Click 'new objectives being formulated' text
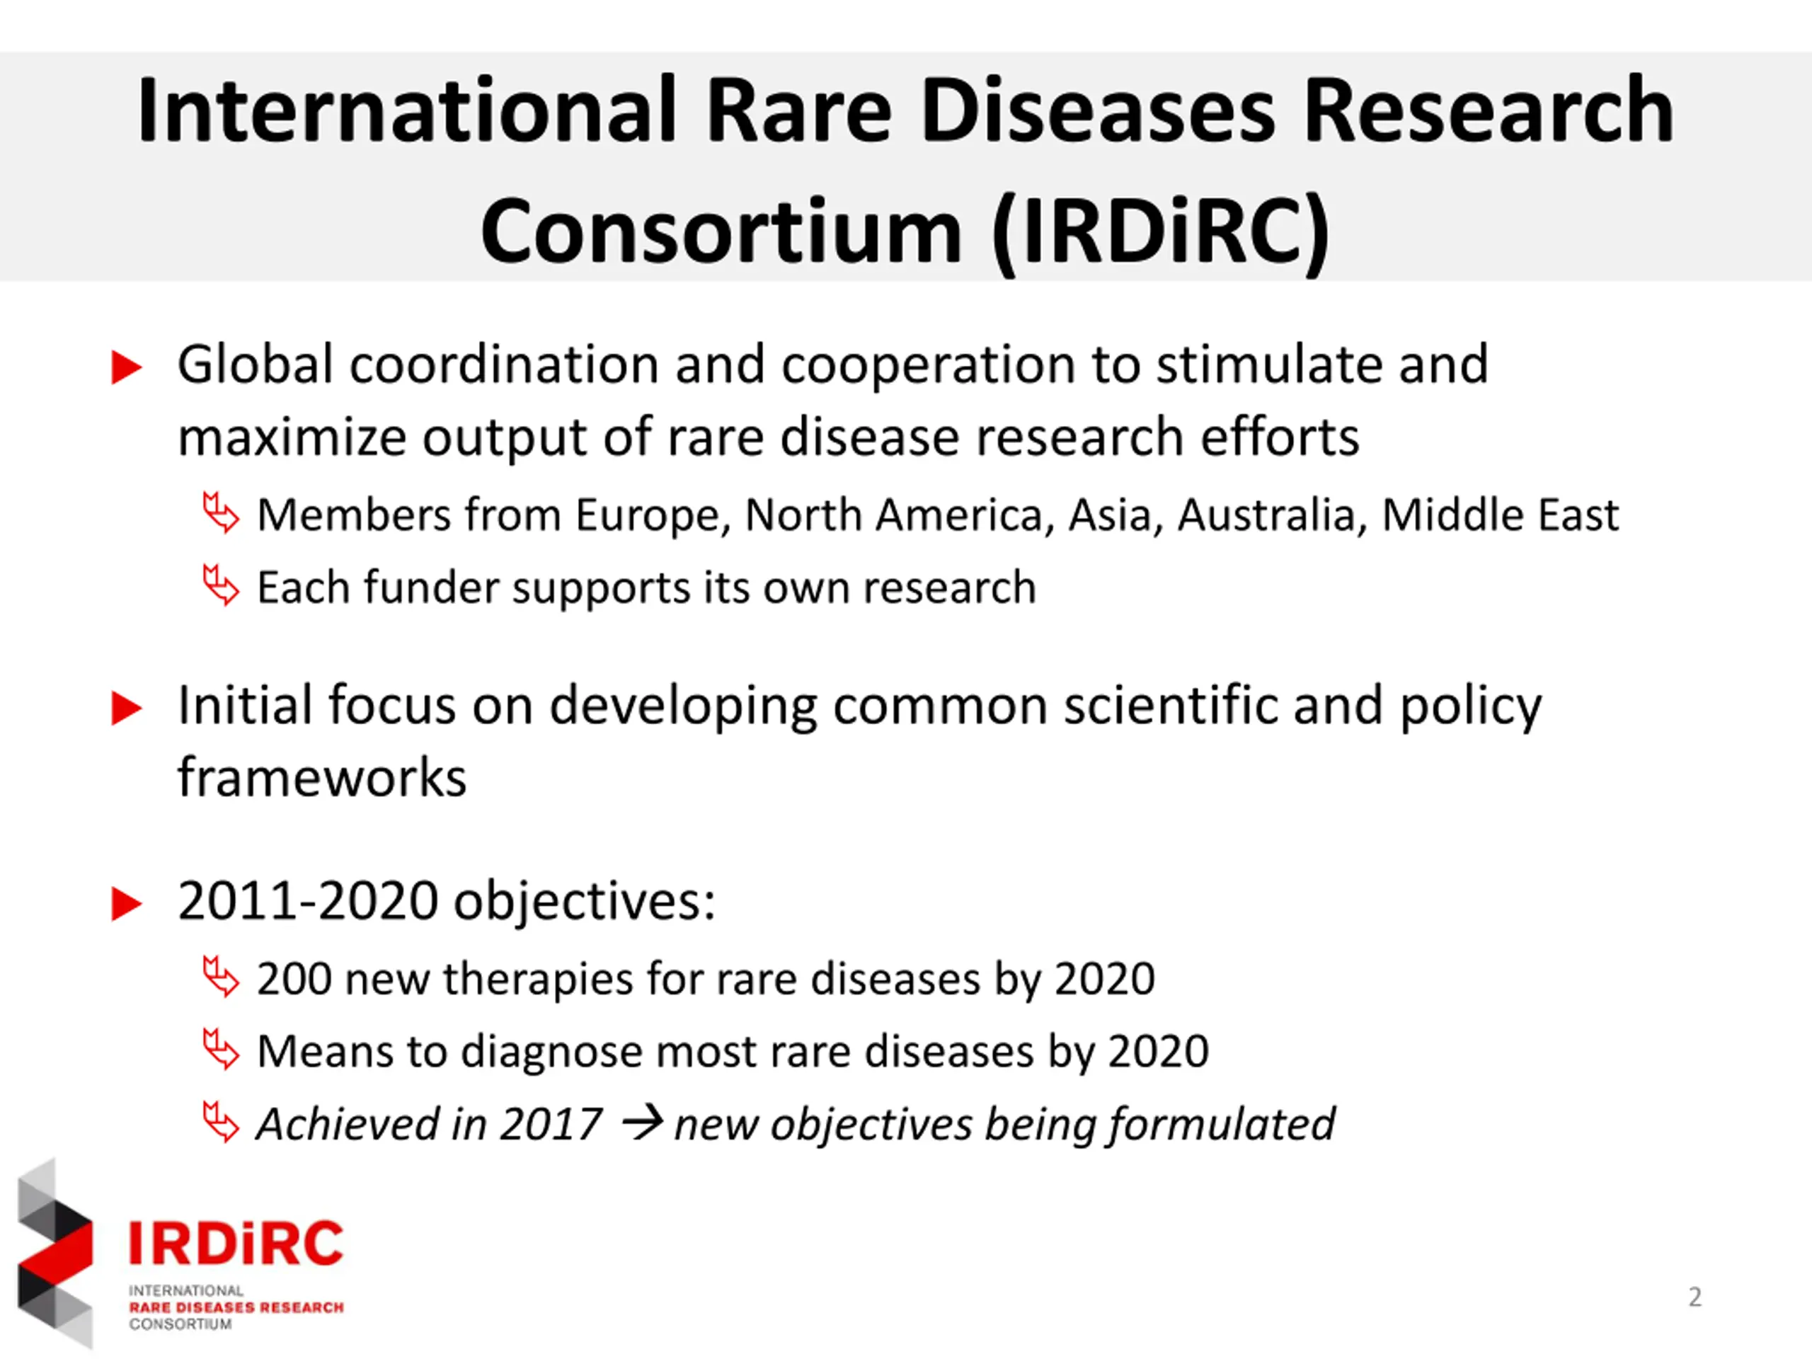The height and width of the screenshot is (1359, 1812). tap(1004, 1125)
